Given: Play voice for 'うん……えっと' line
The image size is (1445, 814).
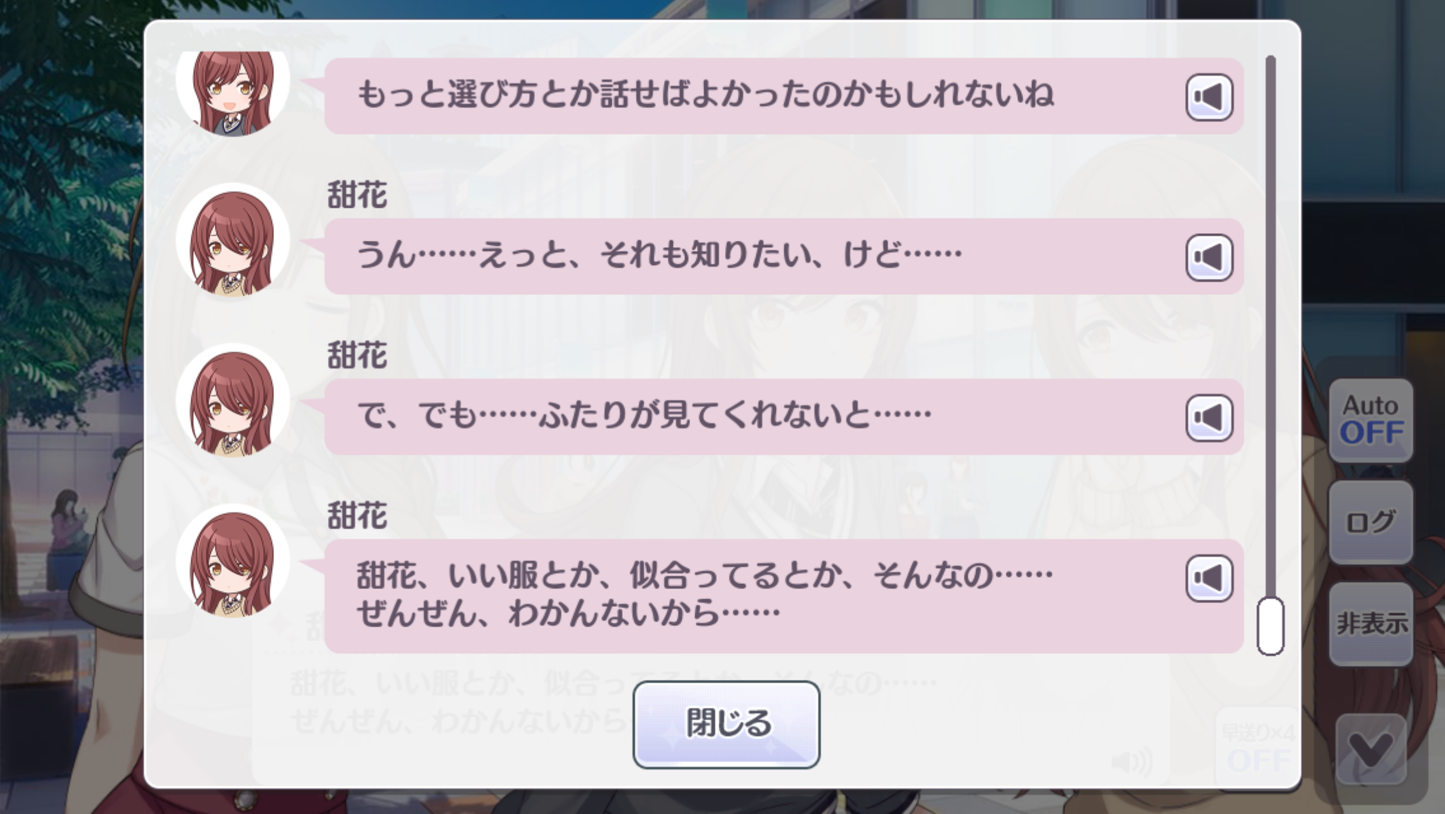Looking at the screenshot, I should (x=1209, y=257).
